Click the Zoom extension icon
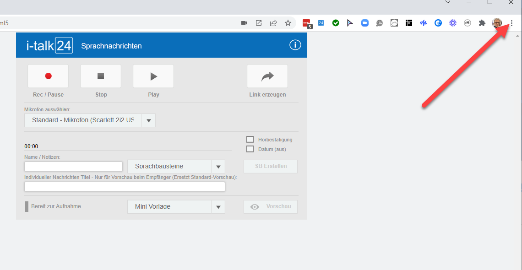This screenshot has height=270, width=522. [x=365, y=23]
